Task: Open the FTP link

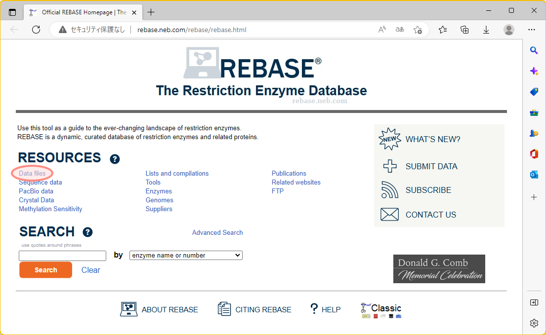Action: [278, 191]
